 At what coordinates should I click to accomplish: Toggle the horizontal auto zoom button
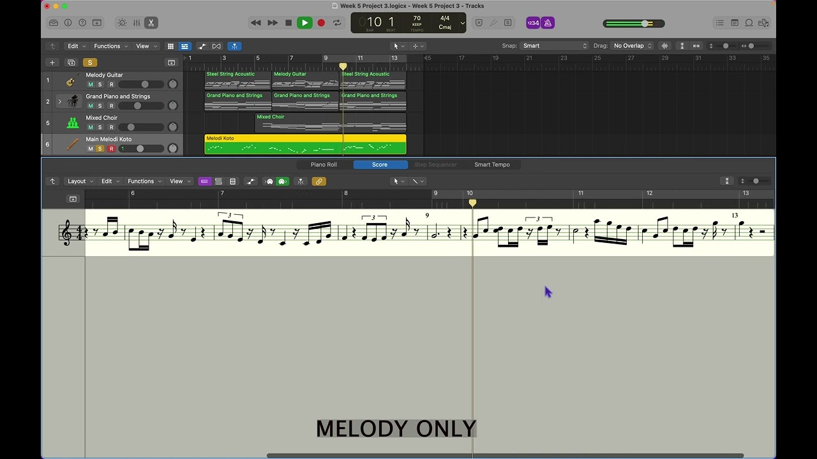click(696, 46)
